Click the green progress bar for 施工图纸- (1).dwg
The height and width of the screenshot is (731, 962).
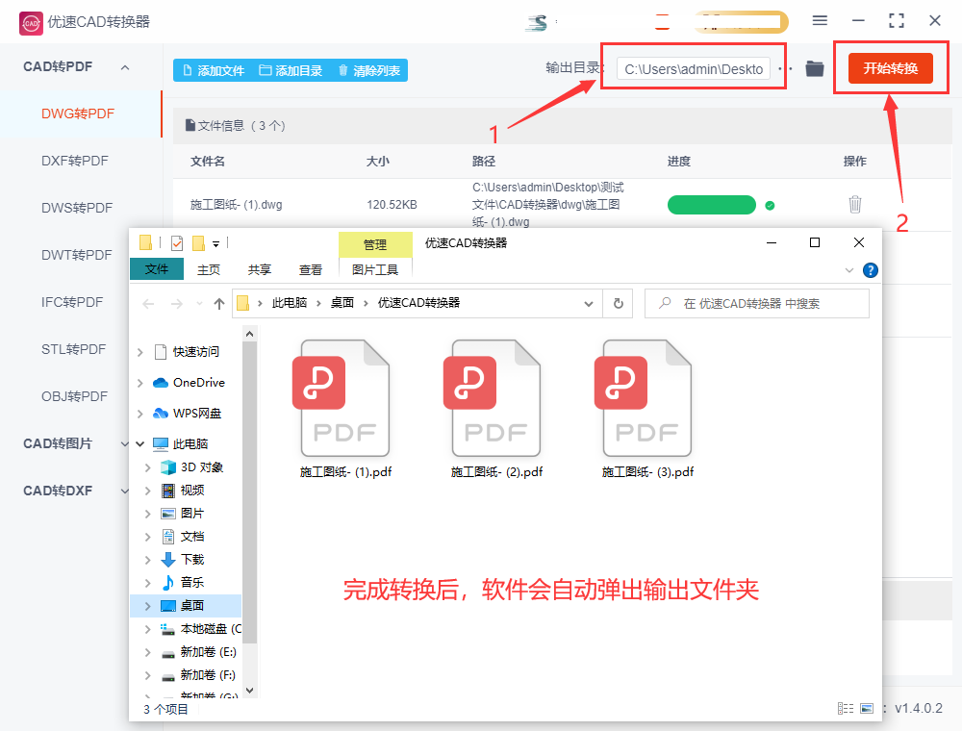712,205
